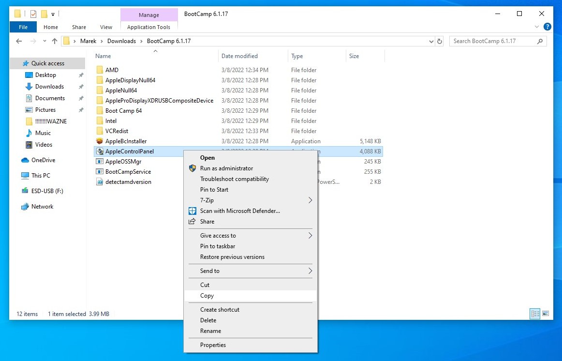Select detectamdversion script icon
The image size is (562, 361).
100,182
